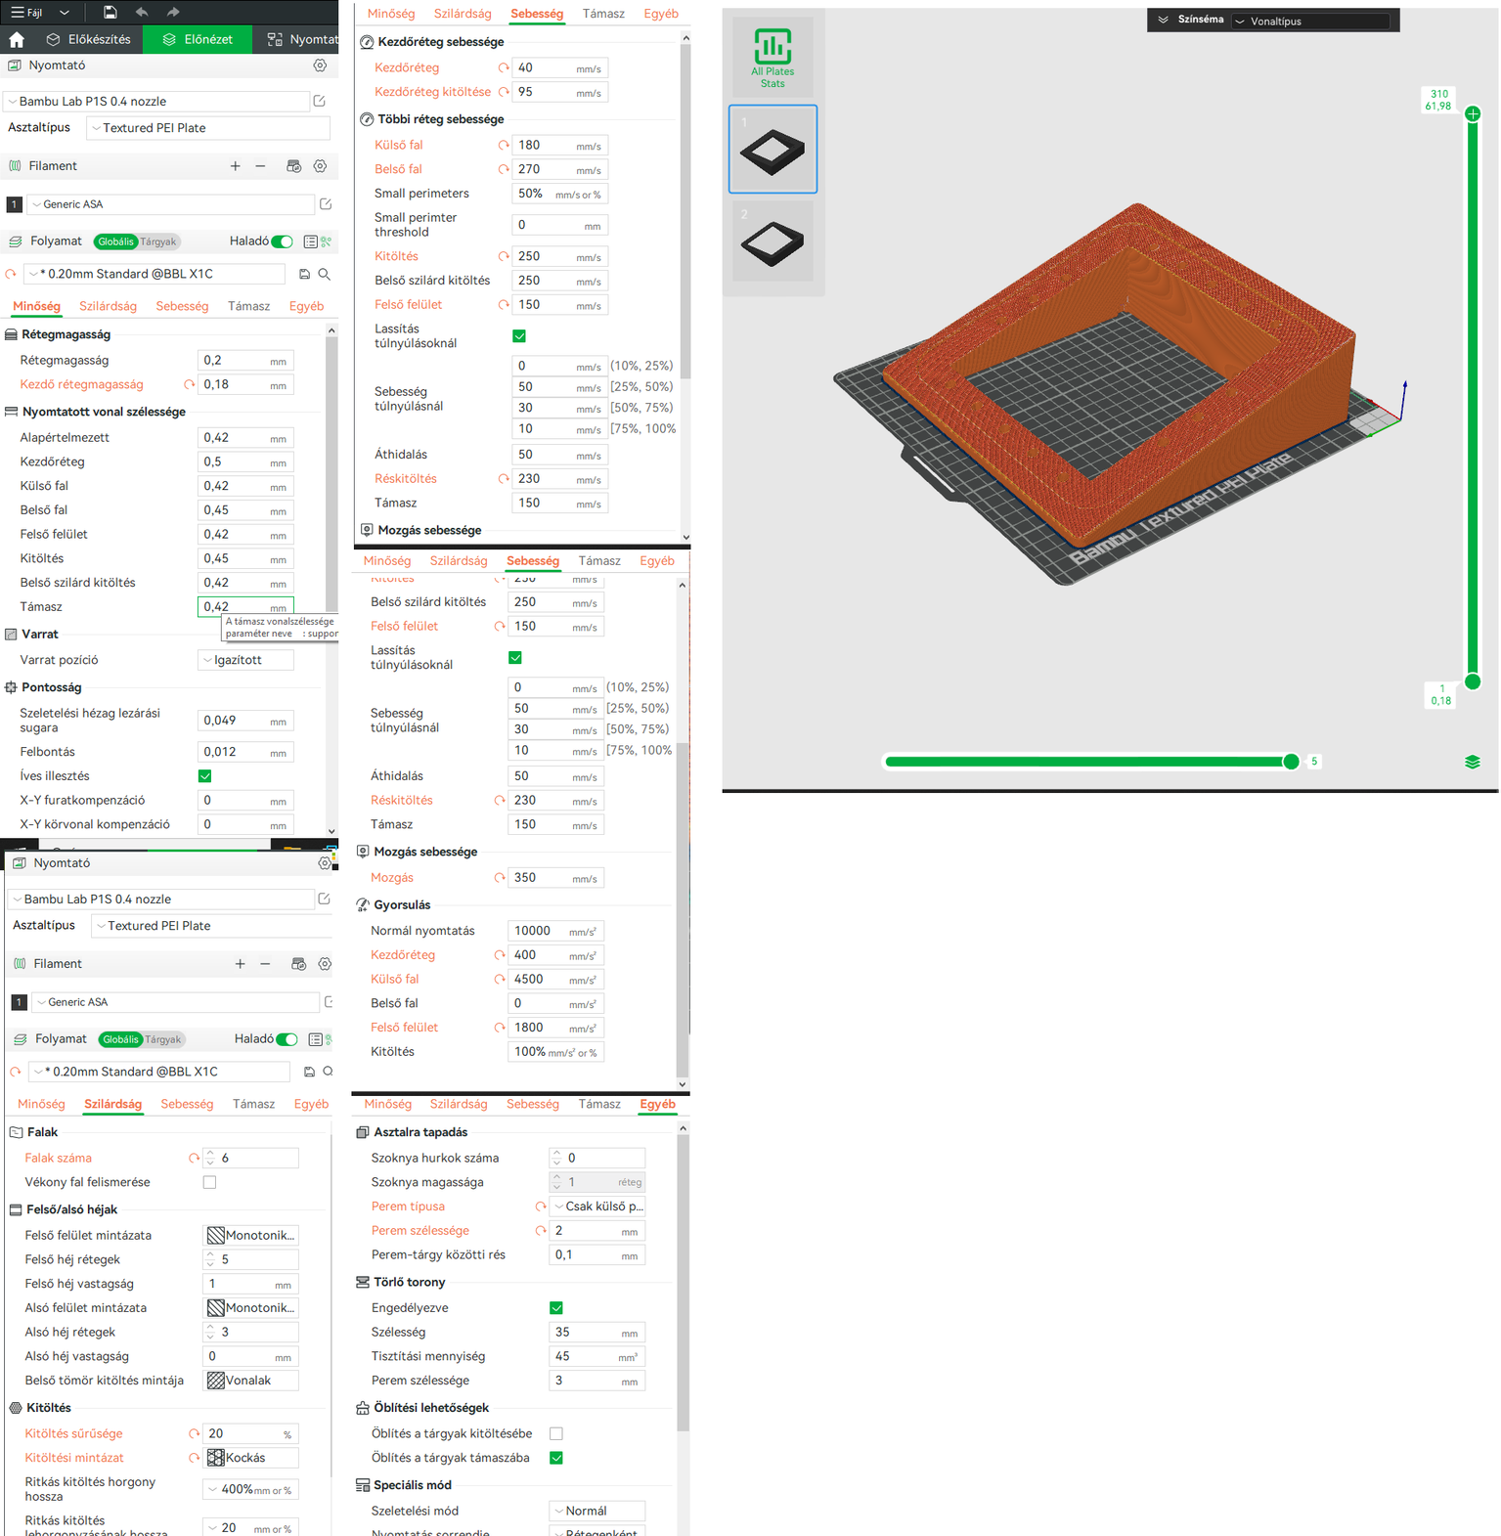The width and height of the screenshot is (1501, 1536).
Task: Click the undo arrow icon
Action: (142, 12)
